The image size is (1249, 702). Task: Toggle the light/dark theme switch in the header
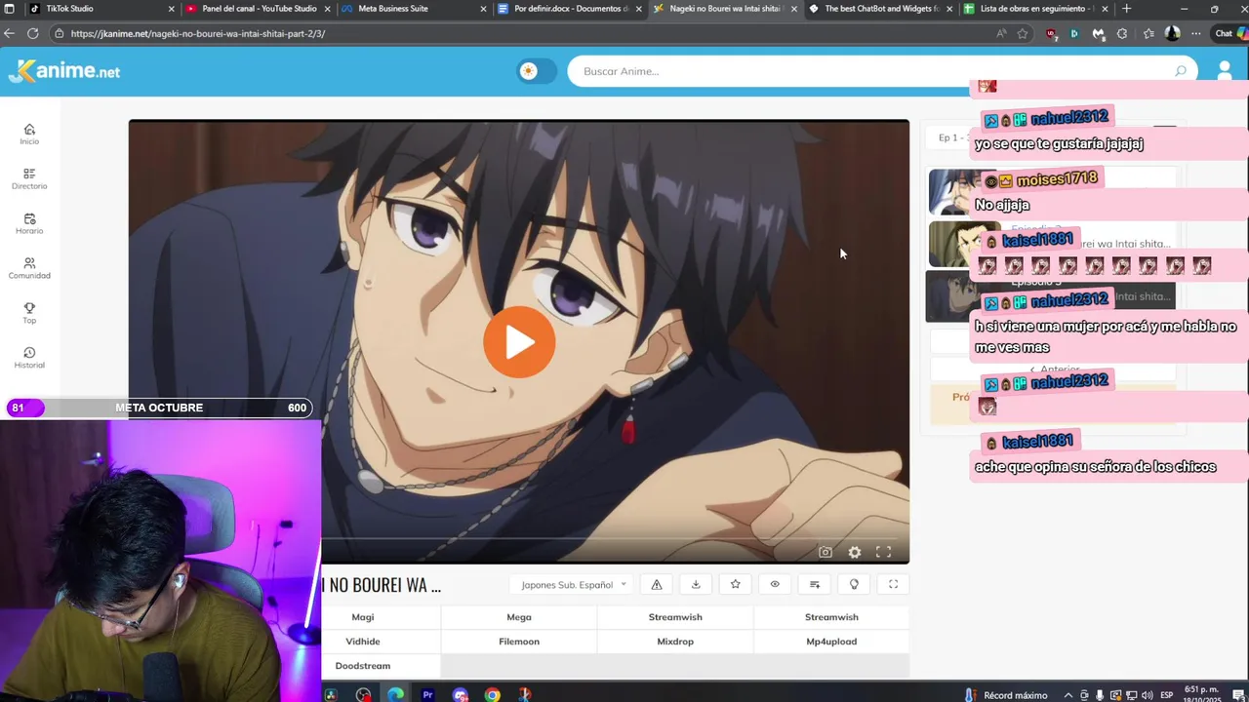point(536,71)
